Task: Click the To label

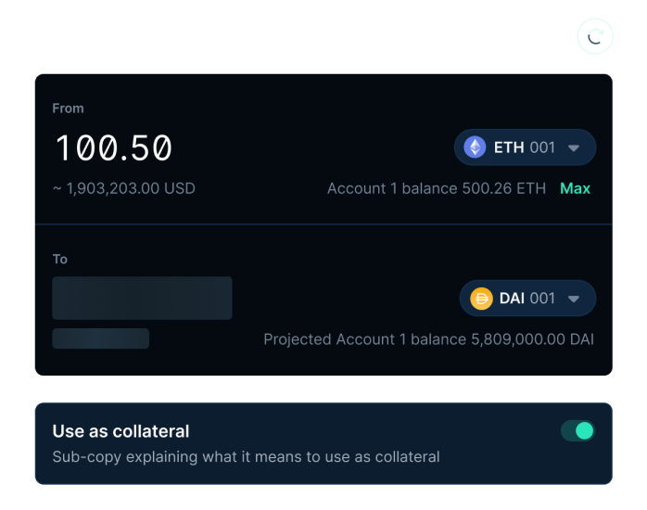Action: [x=60, y=259]
